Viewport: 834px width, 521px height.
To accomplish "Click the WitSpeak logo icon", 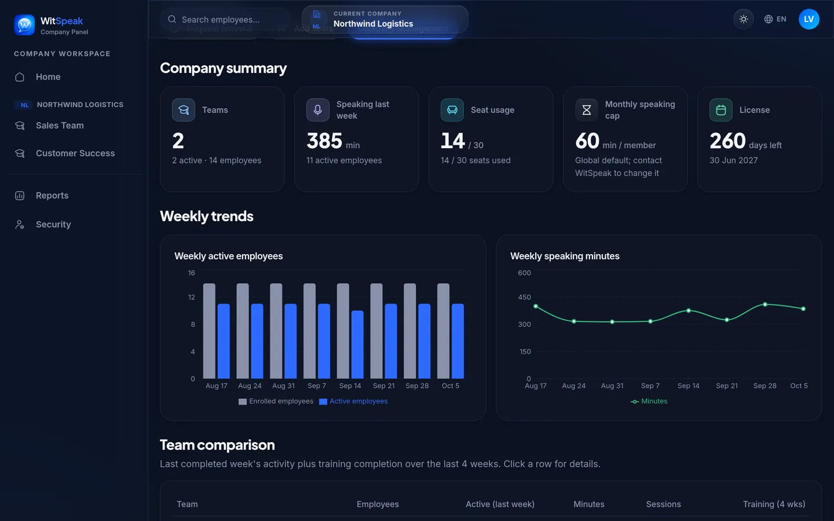I will [x=24, y=25].
